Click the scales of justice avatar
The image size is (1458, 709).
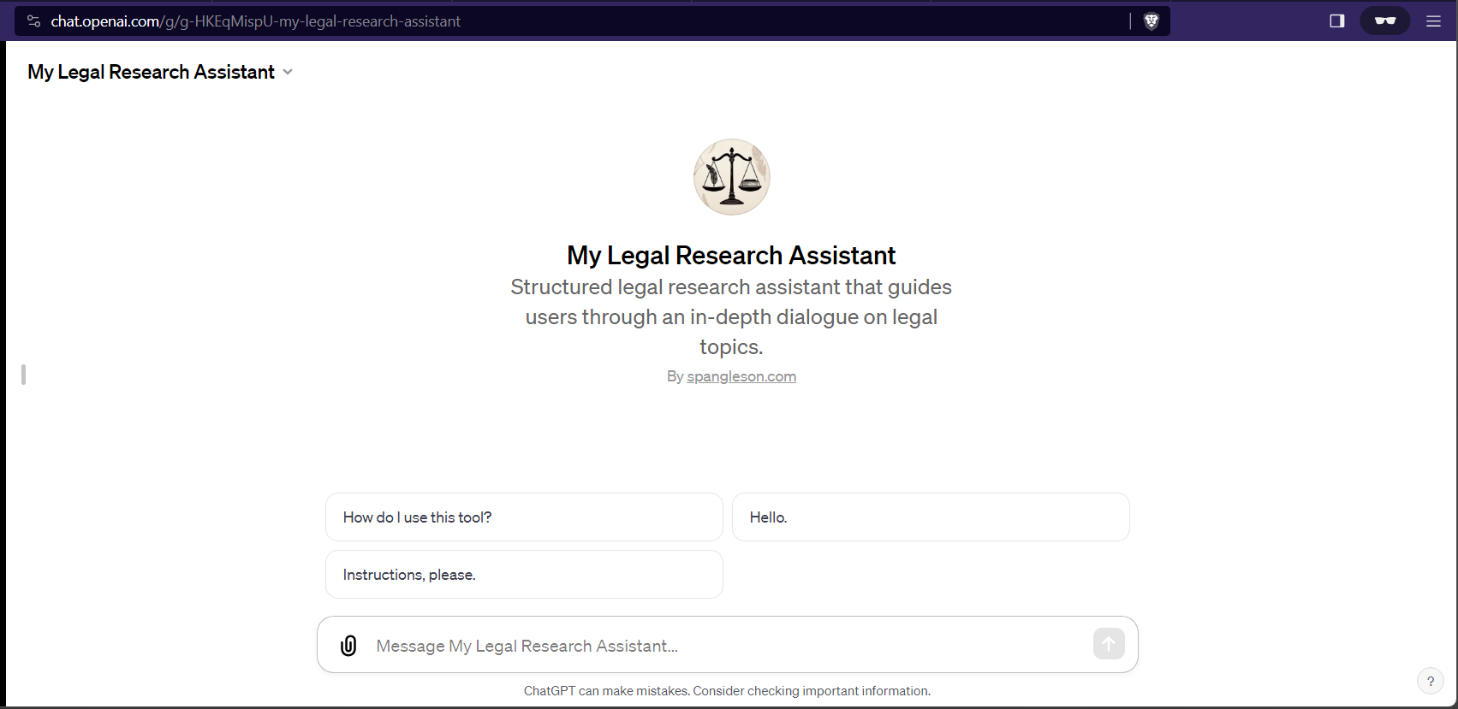pos(731,177)
